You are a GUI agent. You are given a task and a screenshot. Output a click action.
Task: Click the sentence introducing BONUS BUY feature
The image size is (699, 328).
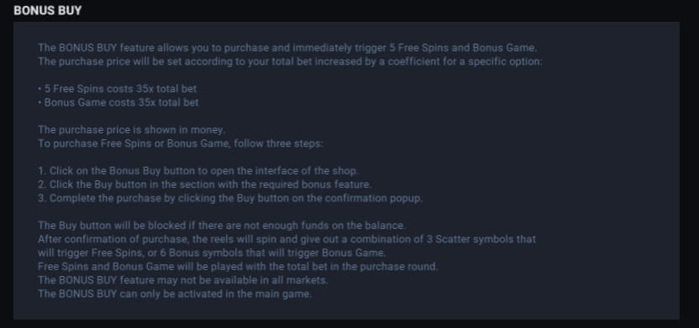pos(287,48)
